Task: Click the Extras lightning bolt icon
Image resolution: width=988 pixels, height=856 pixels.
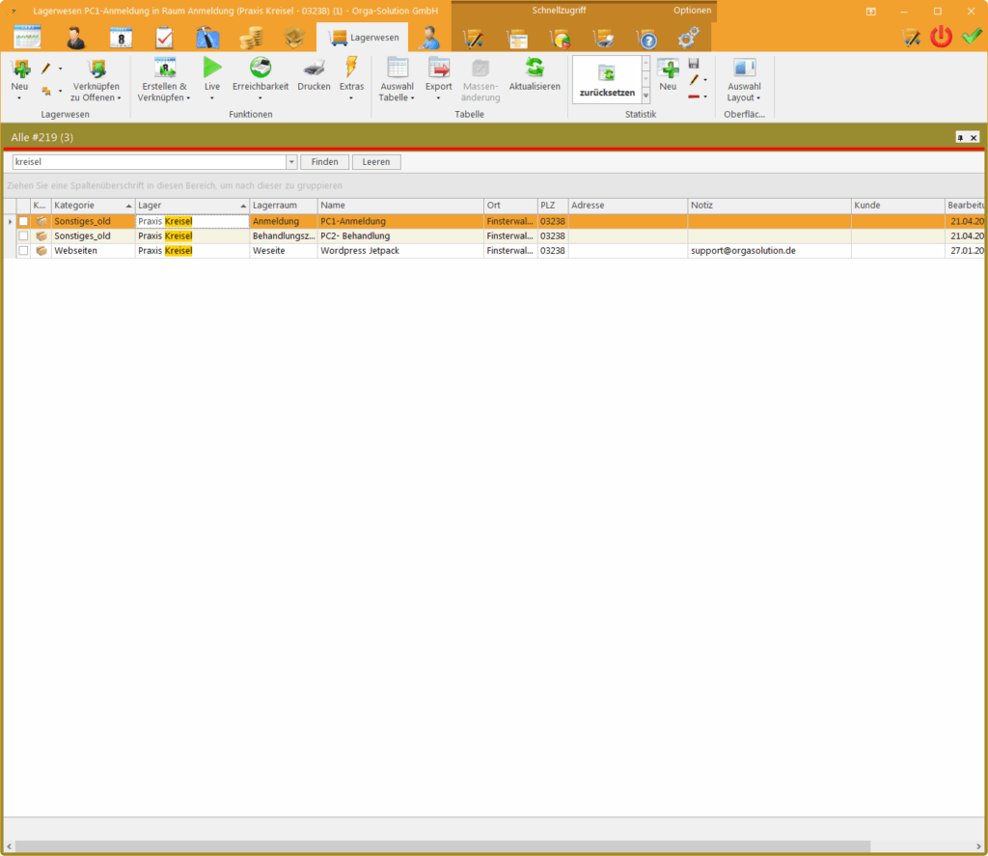Action: (351, 67)
